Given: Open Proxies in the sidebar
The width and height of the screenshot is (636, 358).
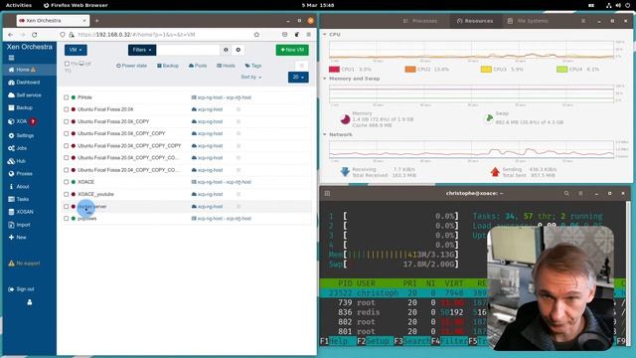Looking at the screenshot, I should click(x=20, y=173).
